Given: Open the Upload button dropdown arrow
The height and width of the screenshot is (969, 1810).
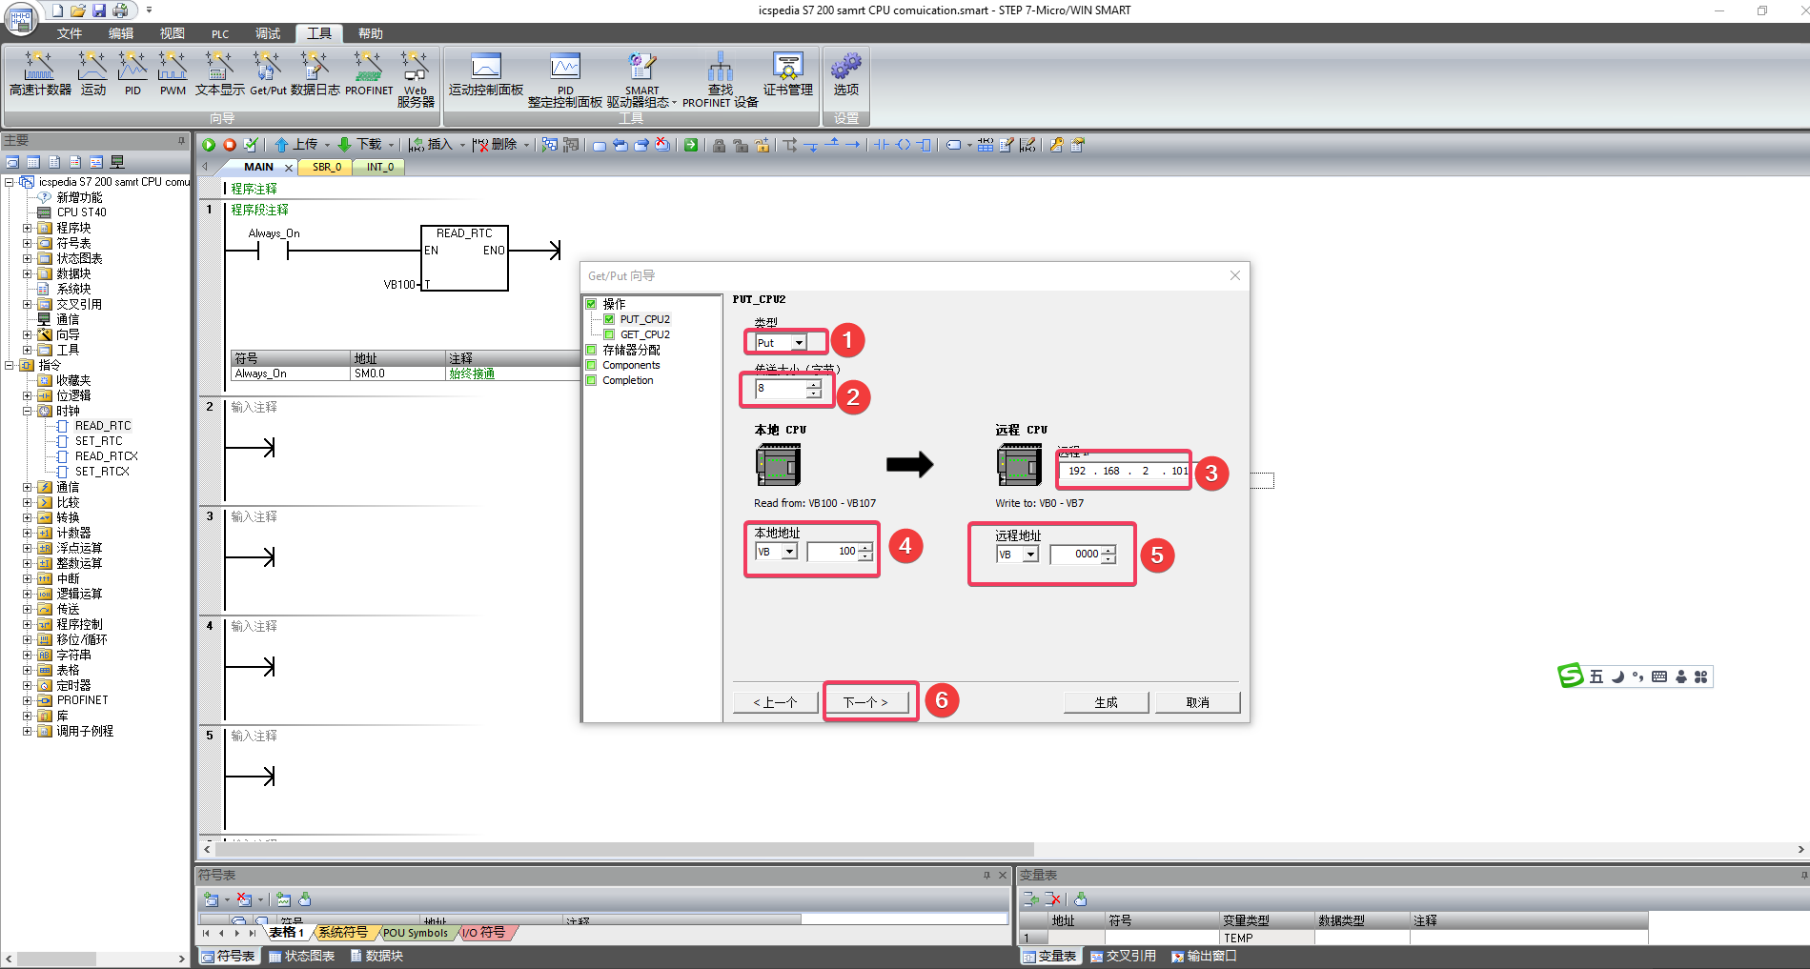Looking at the screenshot, I should (327, 145).
